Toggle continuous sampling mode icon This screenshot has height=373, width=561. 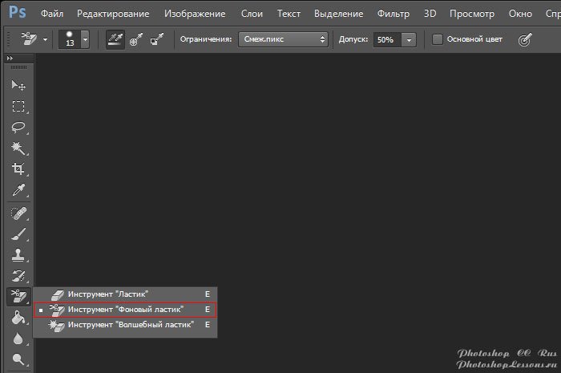tap(116, 39)
